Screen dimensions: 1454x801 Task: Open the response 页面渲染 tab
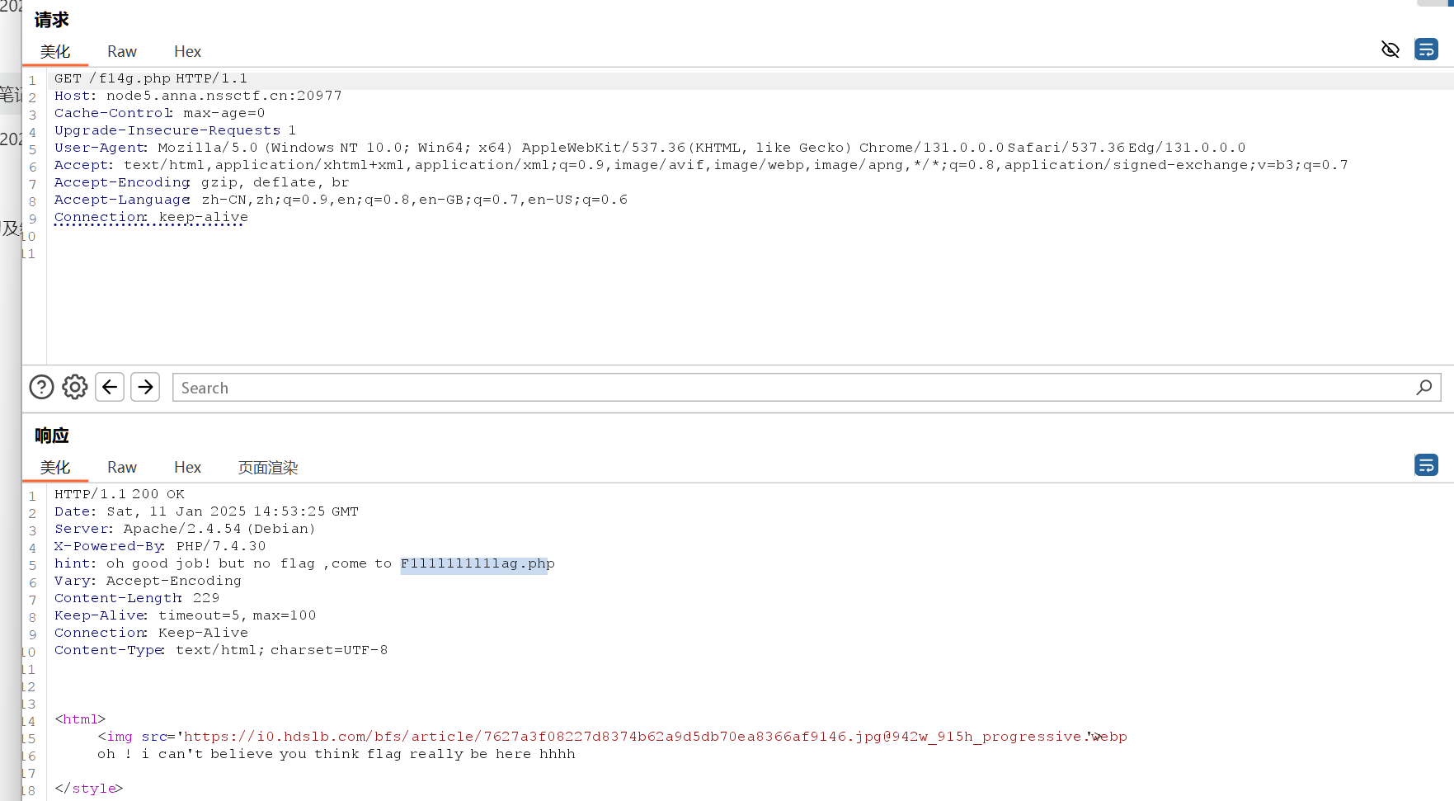click(x=267, y=468)
